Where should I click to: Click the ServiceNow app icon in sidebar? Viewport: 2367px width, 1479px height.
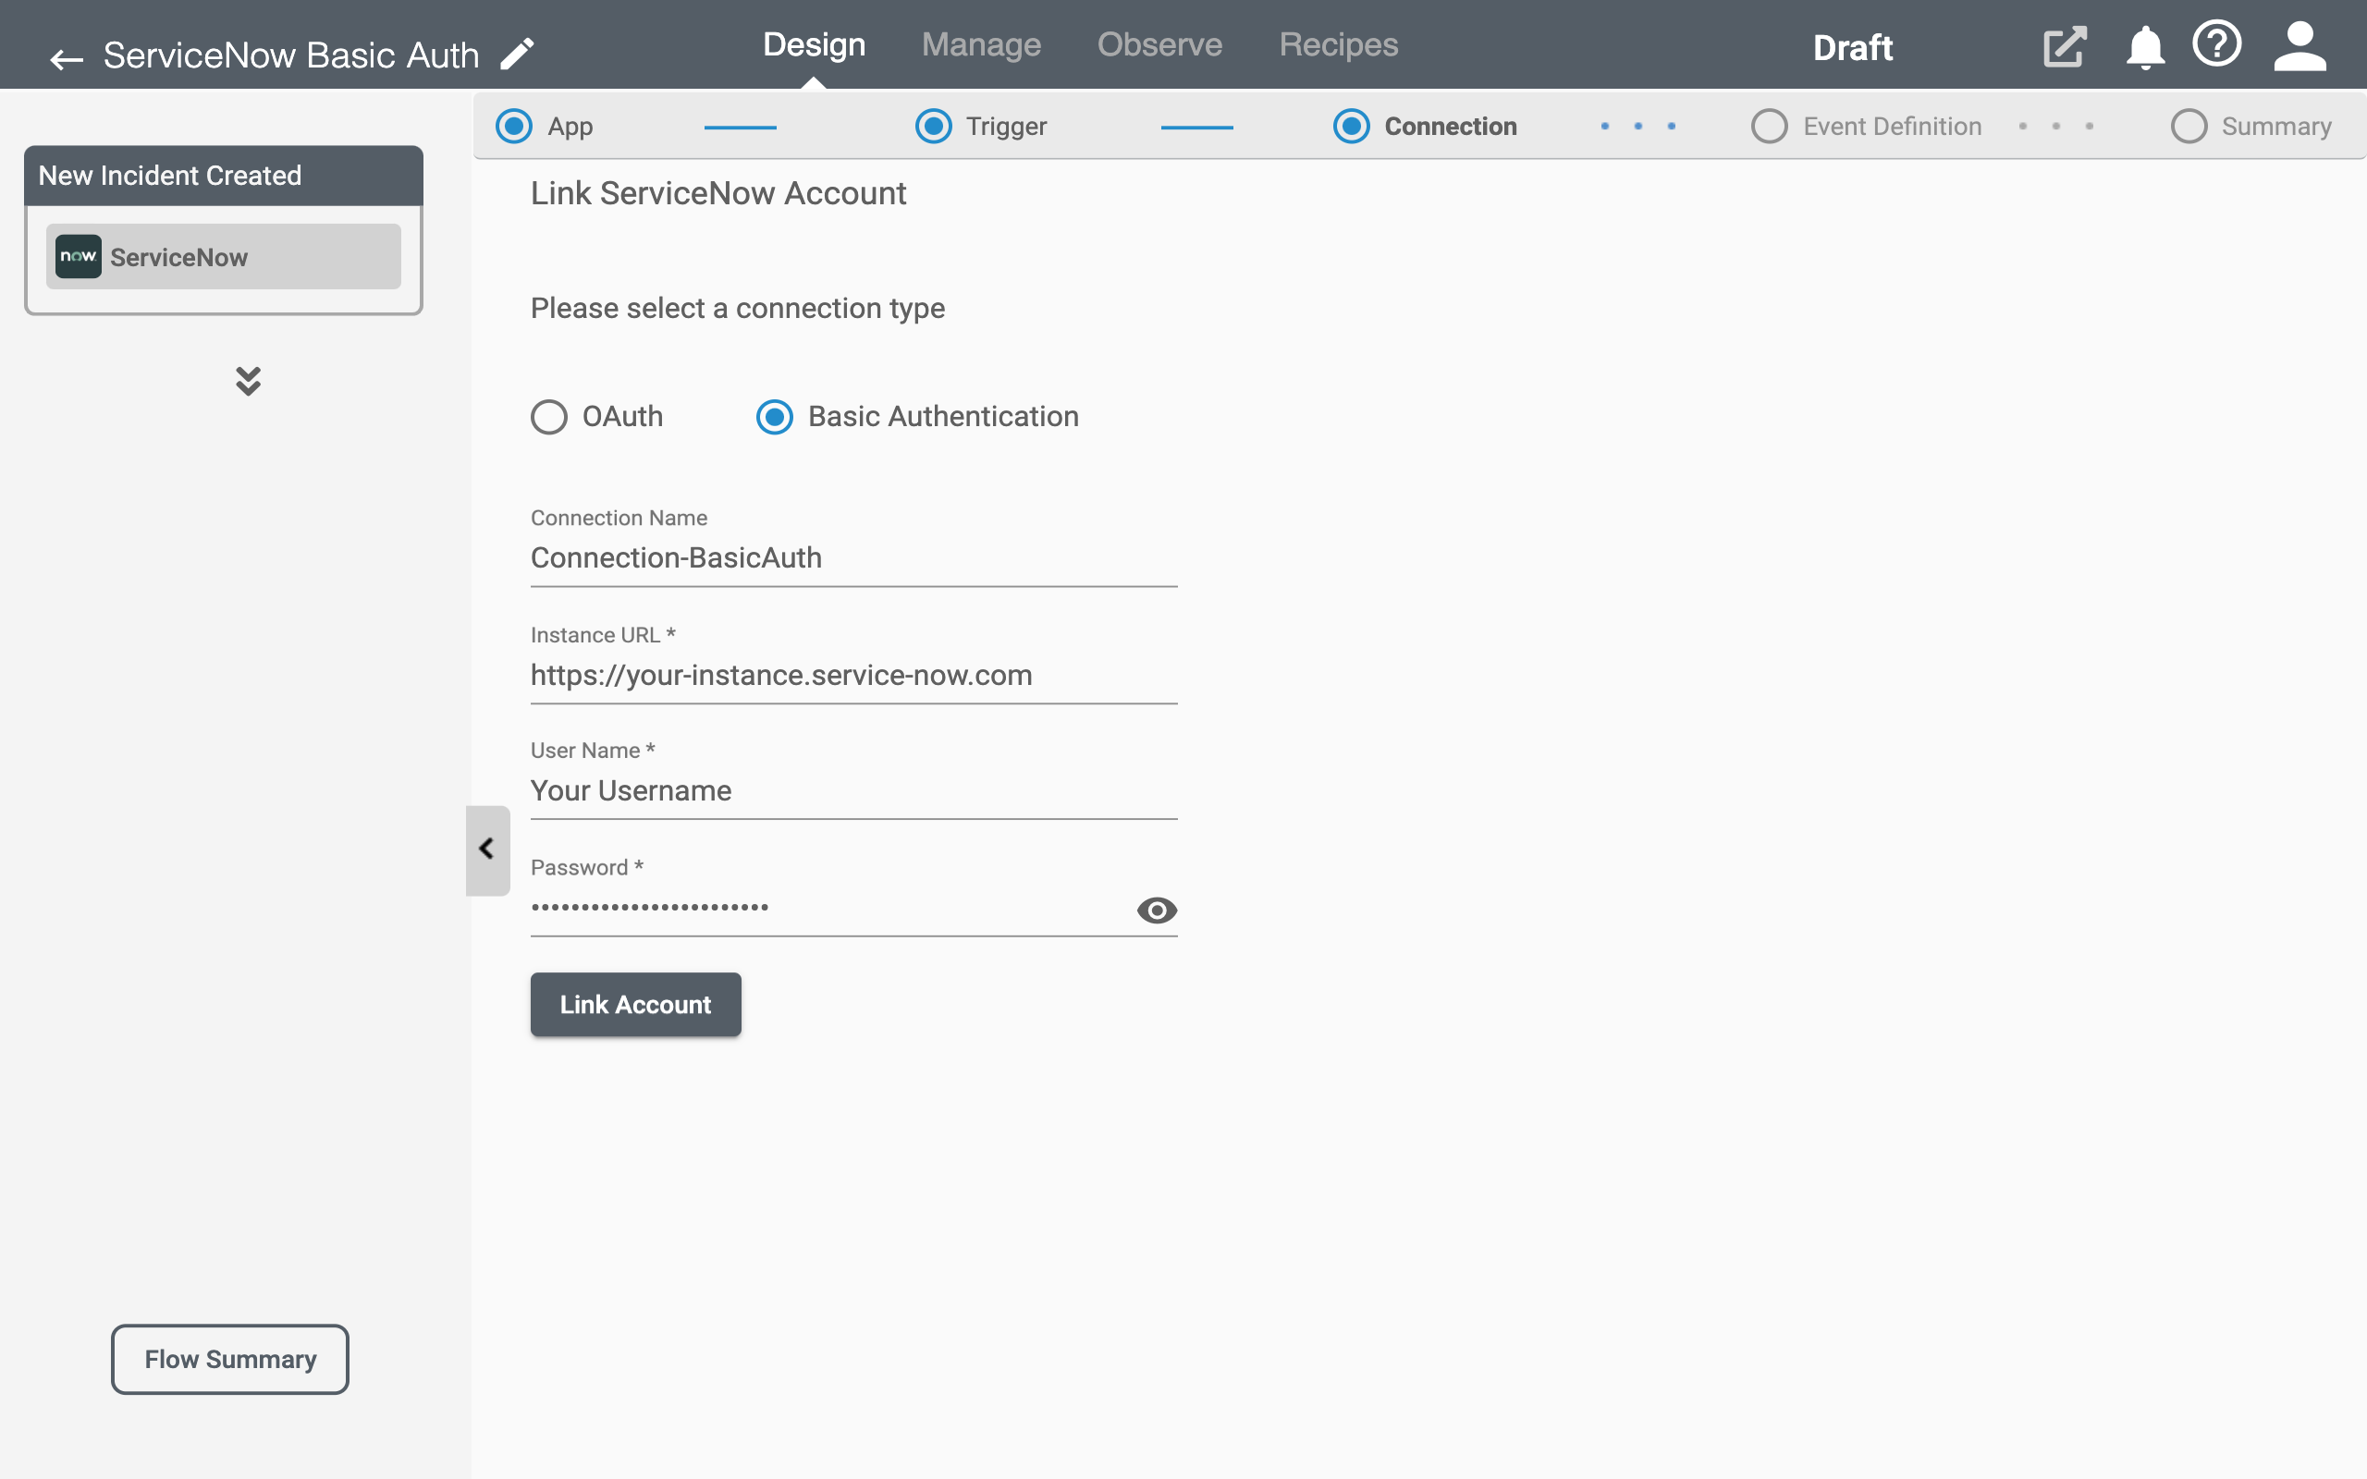77,257
